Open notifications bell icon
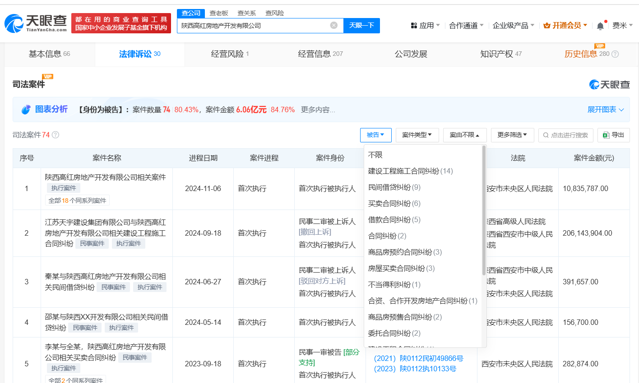639x383 pixels. click(600, 26)
